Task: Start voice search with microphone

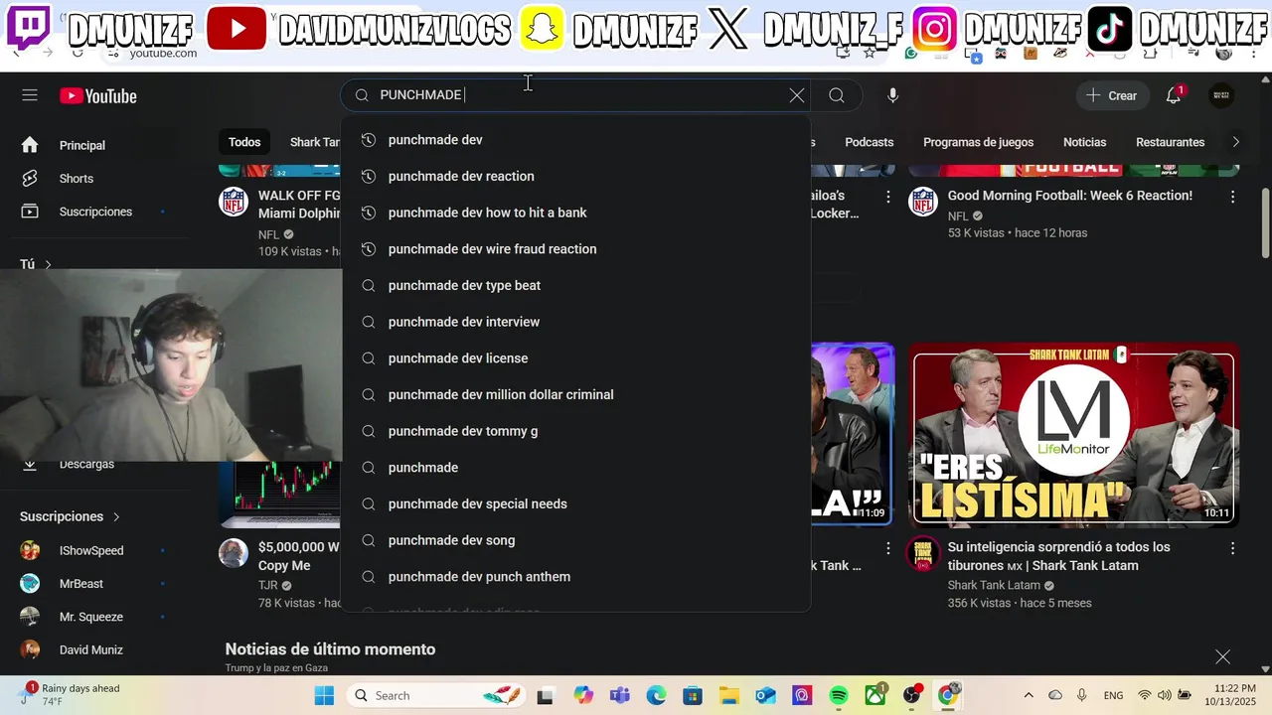Action: [892, 95]
